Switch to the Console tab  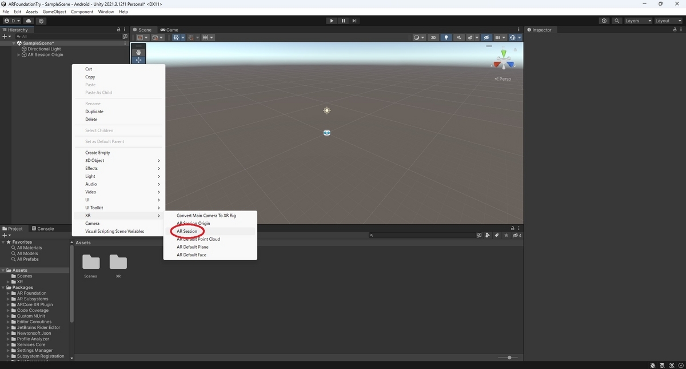(42, 229)
